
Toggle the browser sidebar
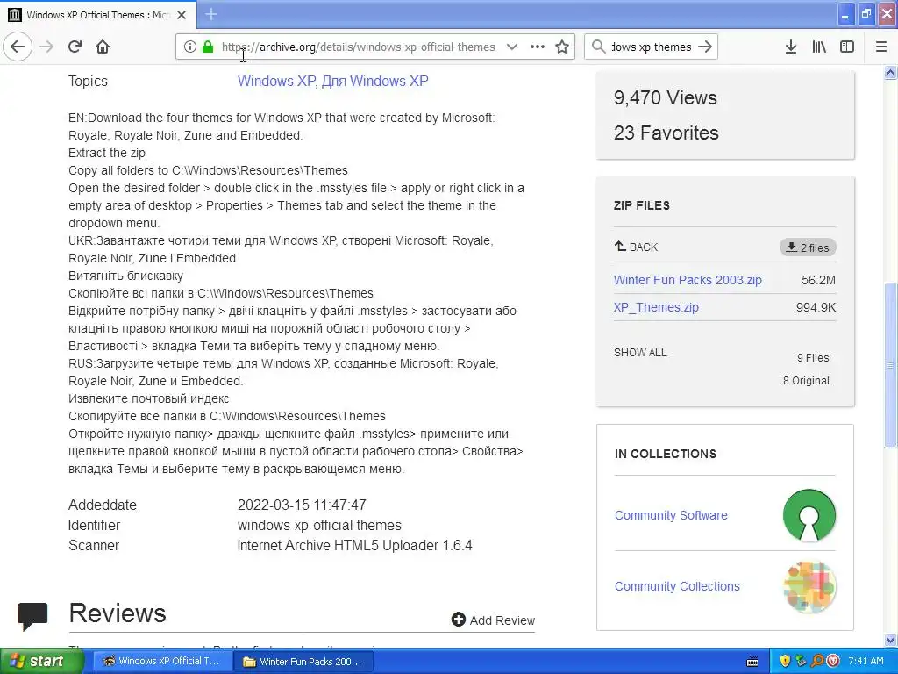click(x=847, y=47)
